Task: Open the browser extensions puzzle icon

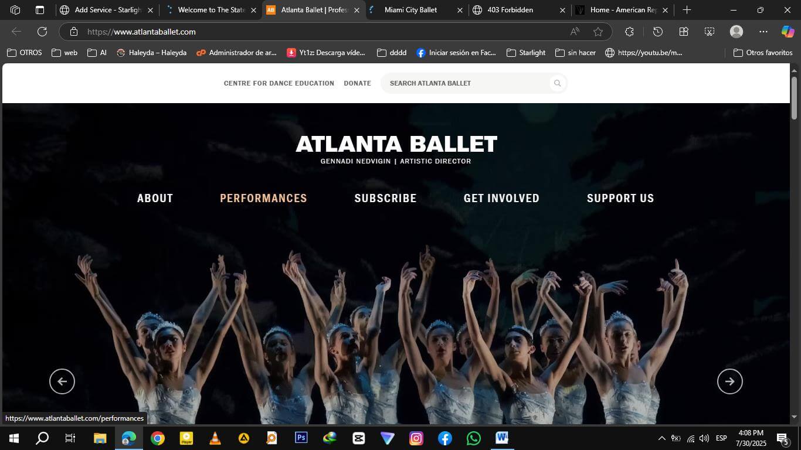Action: click(x=629, y=32)
